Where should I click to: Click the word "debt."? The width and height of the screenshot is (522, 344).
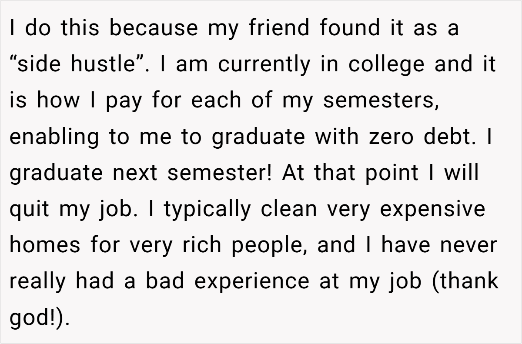click(456, 137)
